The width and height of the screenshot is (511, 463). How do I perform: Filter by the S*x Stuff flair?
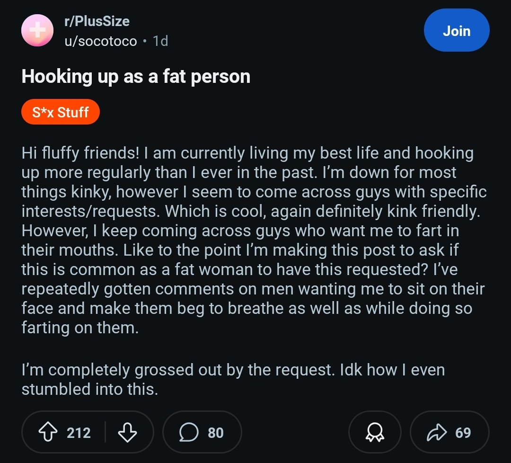tap(60, 112)
